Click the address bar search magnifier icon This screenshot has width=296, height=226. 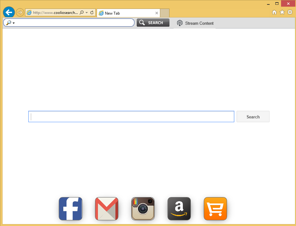(81, 12)
